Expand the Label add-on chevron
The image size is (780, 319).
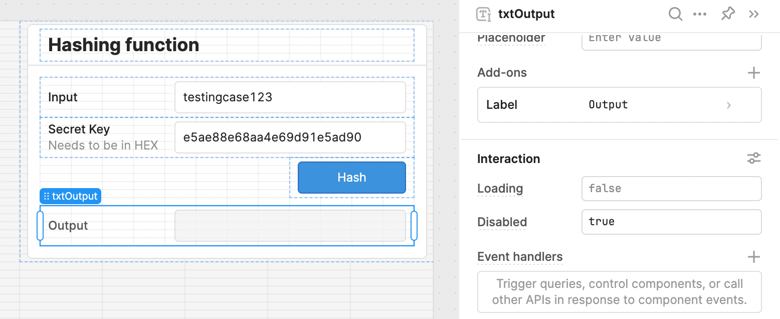click(729, 105)
